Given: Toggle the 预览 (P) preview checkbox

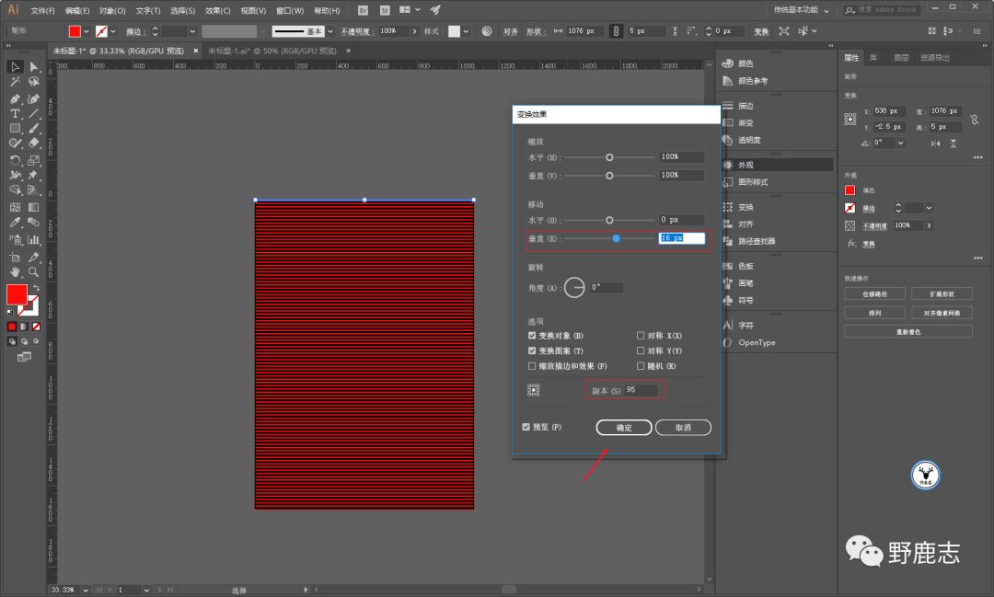Looking at the screenshot, I should (x=526, y=428).
